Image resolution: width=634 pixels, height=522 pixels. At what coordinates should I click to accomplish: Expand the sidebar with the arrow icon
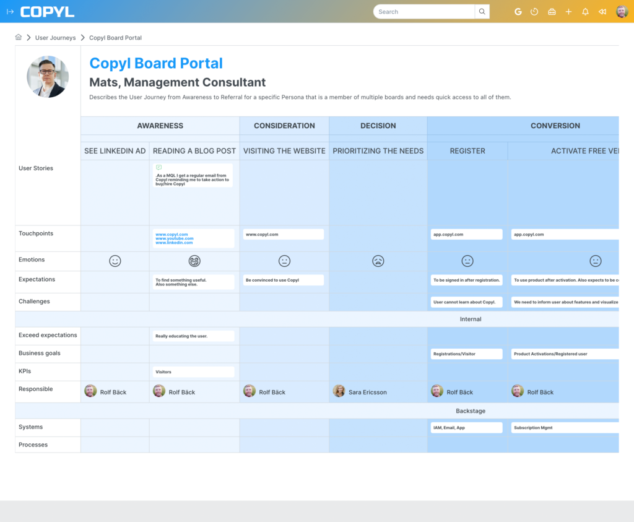pos(10,12)
